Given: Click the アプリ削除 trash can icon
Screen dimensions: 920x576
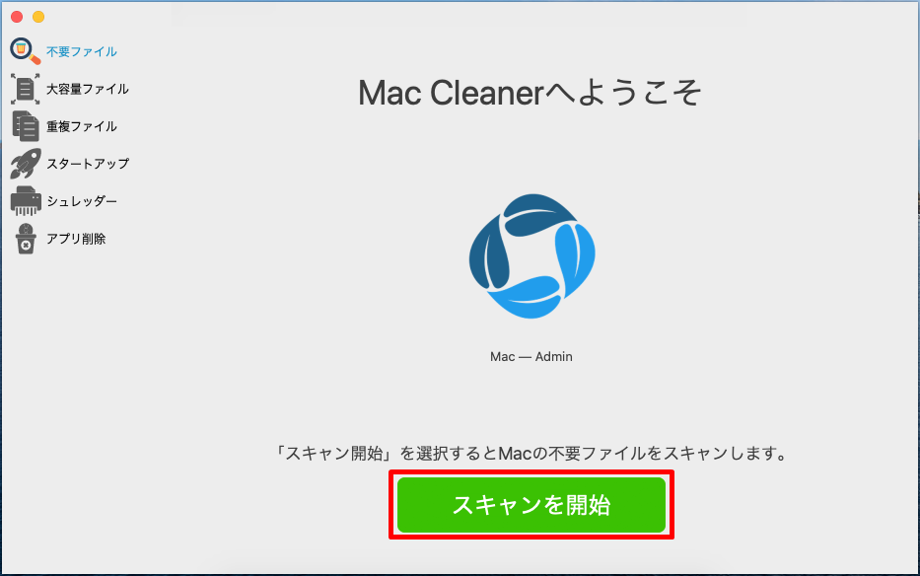Looking at the screenshot, I should point(26,239).
